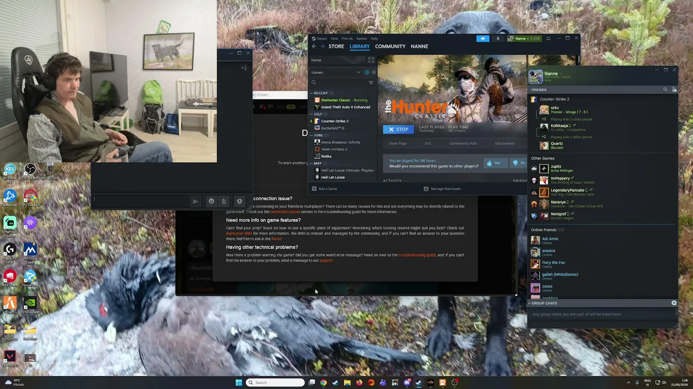Switch to the COMMUNITY tab
693x389 pixels.
(390, 46)
